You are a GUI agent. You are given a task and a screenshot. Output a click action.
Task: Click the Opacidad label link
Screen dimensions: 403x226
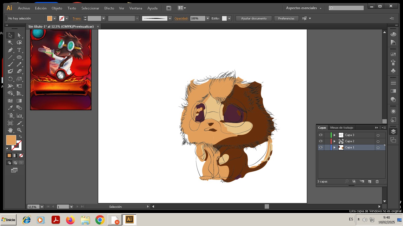[181, 19]
